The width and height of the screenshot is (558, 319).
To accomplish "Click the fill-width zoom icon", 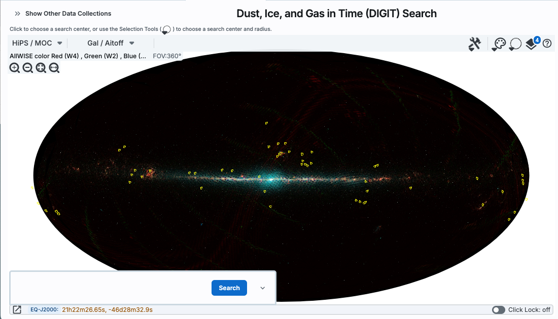I will click(54, 68).
